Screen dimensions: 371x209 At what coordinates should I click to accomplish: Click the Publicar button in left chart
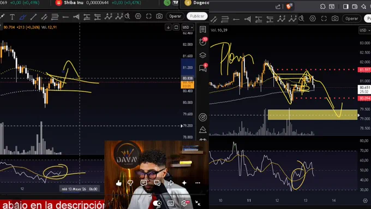pyautogui.click(x=197, y=16)
